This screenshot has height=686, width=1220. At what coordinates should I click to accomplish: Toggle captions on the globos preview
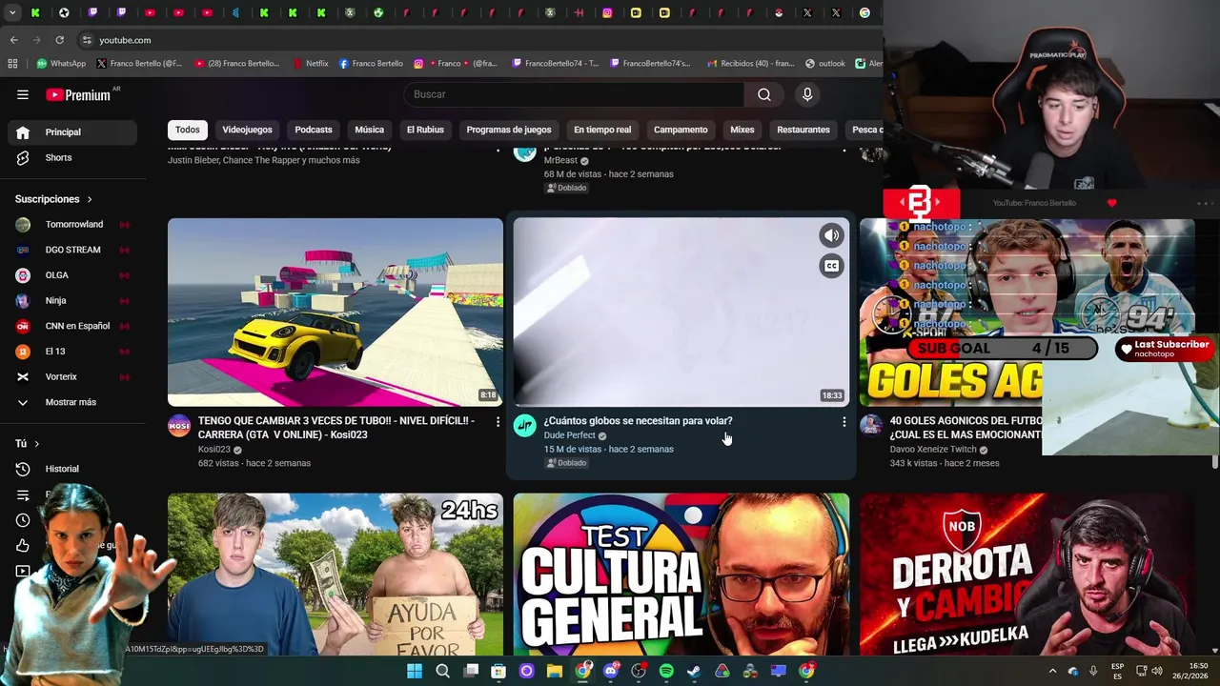coord(832,266)
